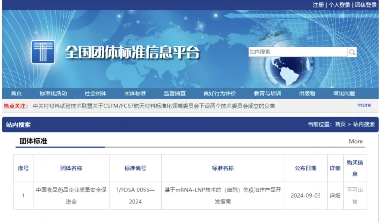Select the 团体标准 section tab
Viewport: 380px width, 224px height.
click(x=33, y=141)
